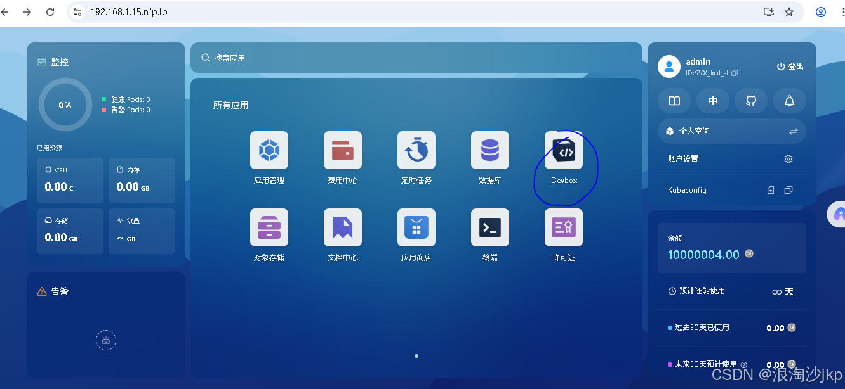This screenshot has width=845, height=389.
Task: Open 账户设置 gear icon
Action: coord(788,159)
